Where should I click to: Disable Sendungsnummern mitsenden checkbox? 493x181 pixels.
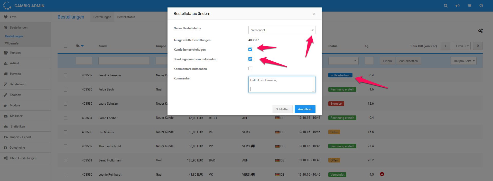[250, 59]
